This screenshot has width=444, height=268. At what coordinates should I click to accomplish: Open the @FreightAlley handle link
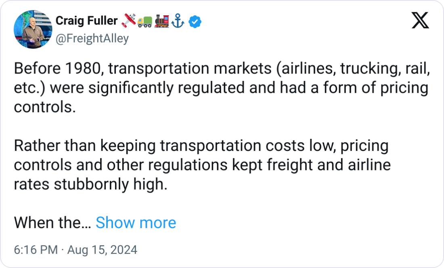92,38
